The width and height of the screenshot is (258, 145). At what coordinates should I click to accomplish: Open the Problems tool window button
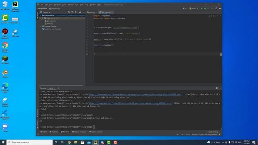54,132
